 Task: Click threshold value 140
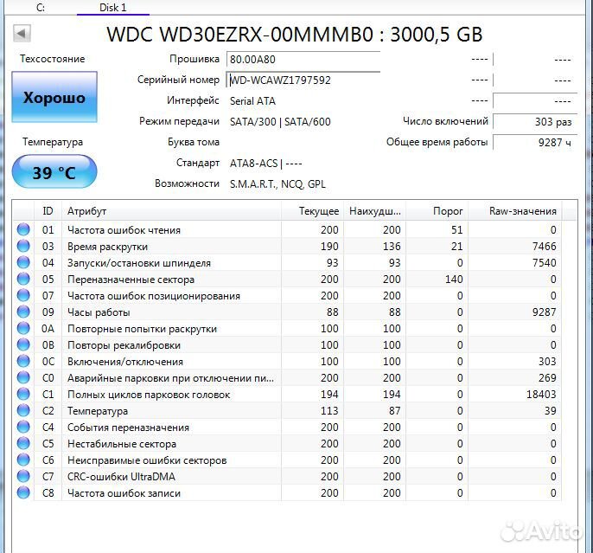pos(454,279)
